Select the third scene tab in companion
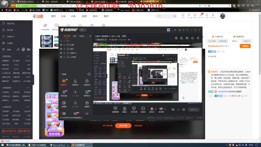This screenshot has height=147, width=261. [82, 36]
